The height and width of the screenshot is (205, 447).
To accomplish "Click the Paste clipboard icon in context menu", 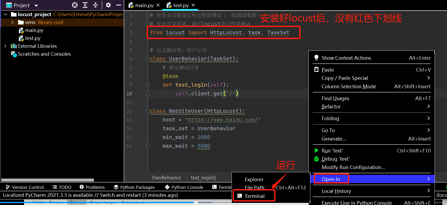I will (x=316, y=69).
